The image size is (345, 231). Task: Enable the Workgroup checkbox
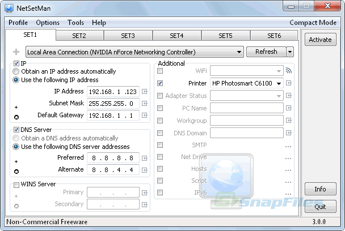point(160,121)
